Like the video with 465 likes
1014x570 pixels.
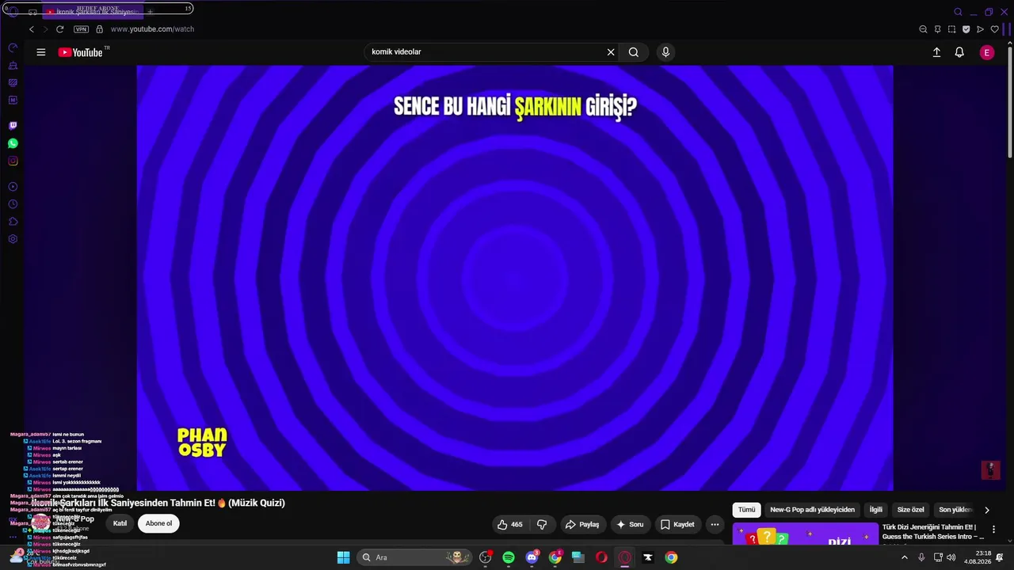click(x=509, y=524)
